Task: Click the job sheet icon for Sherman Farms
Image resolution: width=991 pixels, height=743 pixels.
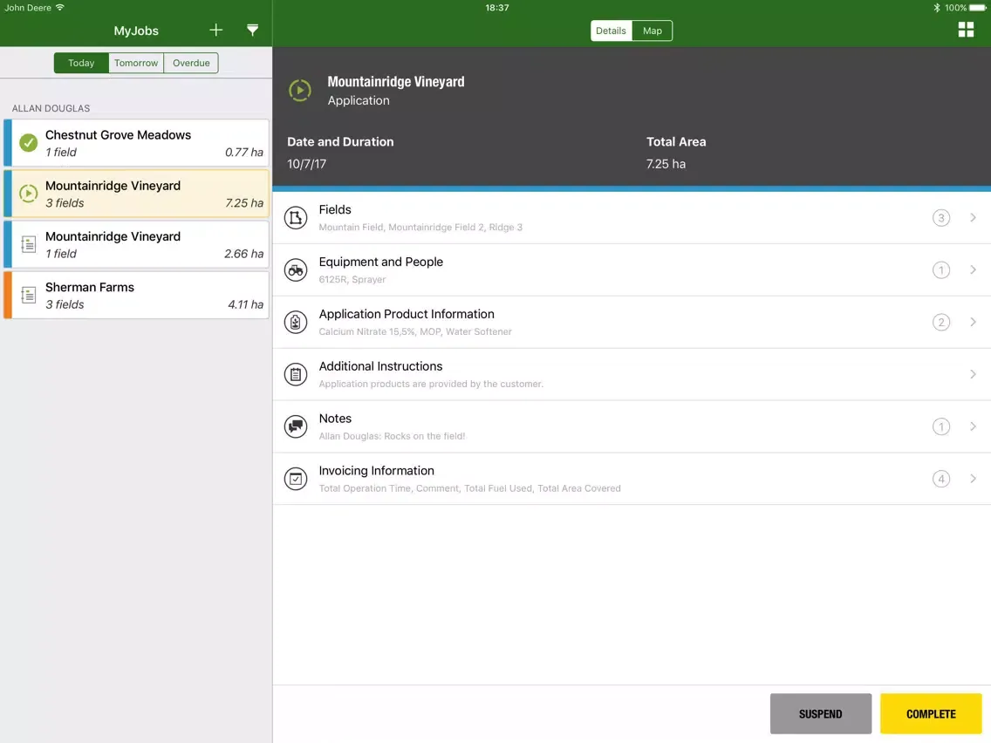Action: [29, 295]
